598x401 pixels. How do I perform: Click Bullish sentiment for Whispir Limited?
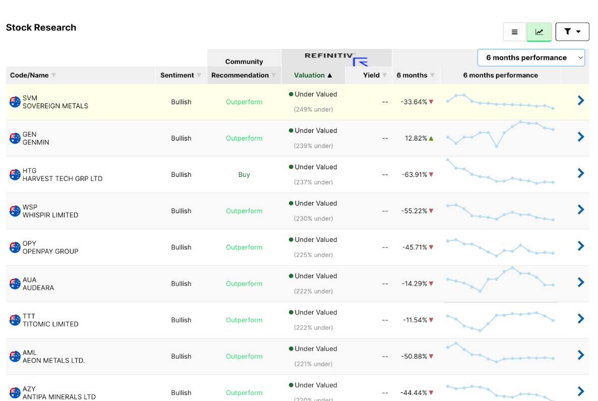pyautogui.click(x=181, y=211)
